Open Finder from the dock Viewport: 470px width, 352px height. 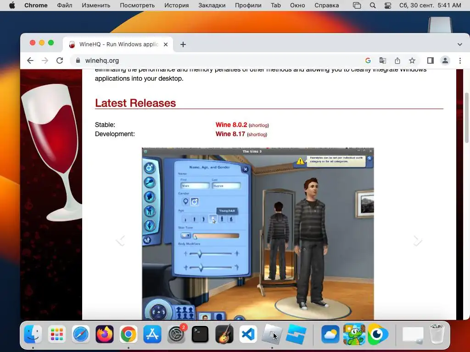pos(33,334)
